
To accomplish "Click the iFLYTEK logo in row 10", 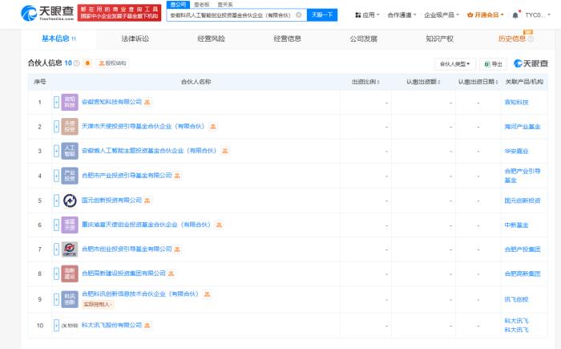I will (x=70, y=326).
